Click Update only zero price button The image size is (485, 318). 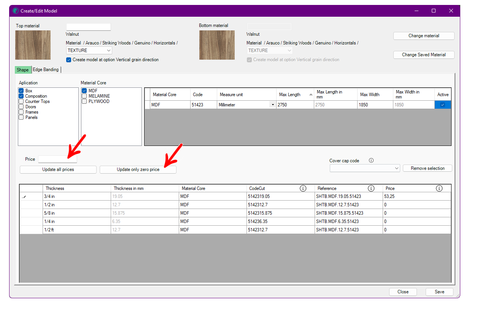coord(138,169)
